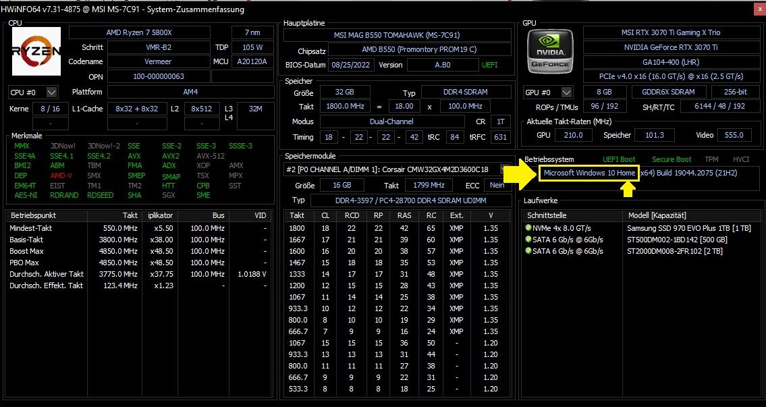Click the Betriebspunkt column header

[x=47, y=215]
